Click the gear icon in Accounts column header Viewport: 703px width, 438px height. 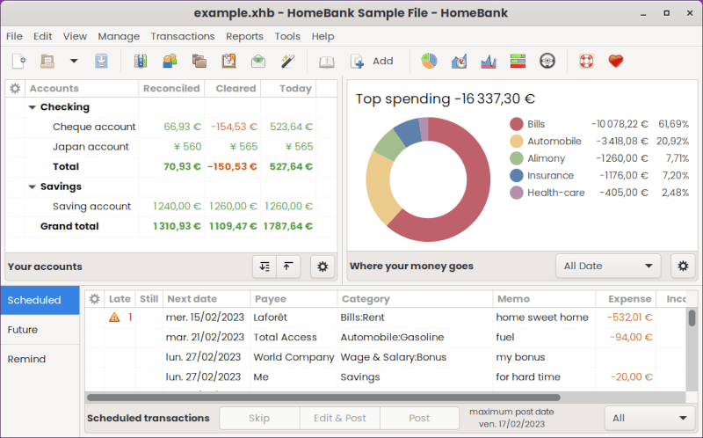coord(15,89)
